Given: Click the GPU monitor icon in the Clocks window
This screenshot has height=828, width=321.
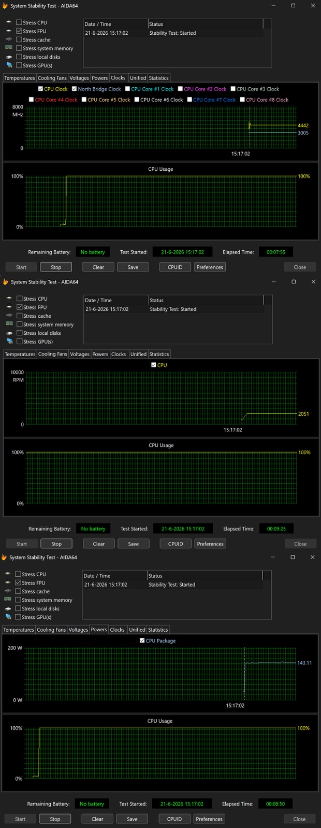Looking at the screenshot, I should [9, 65].
